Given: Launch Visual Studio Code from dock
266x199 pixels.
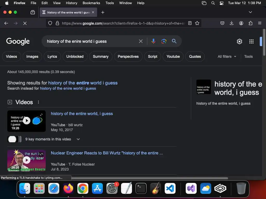Looking at the screenshot, I should click(x=170, y=188).
